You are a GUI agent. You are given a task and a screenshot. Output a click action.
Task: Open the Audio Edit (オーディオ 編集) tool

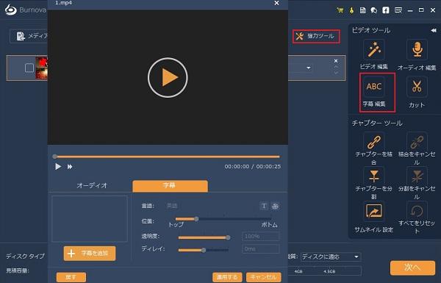pos(417,50)
